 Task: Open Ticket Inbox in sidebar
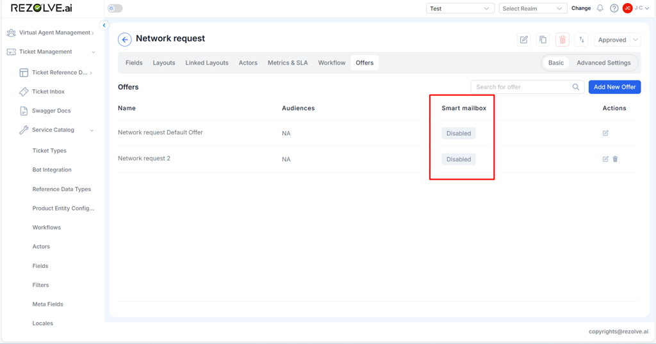(48, 91)
